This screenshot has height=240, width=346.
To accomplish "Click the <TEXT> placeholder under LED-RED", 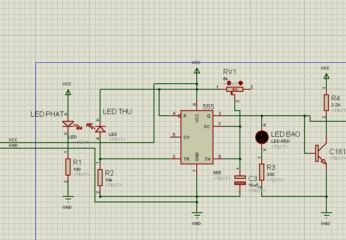I will click(x=280, y=147).
